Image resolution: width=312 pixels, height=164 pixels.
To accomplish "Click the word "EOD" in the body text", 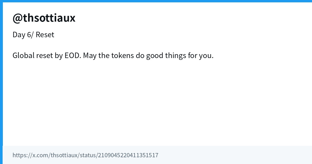I will [72, 55].
